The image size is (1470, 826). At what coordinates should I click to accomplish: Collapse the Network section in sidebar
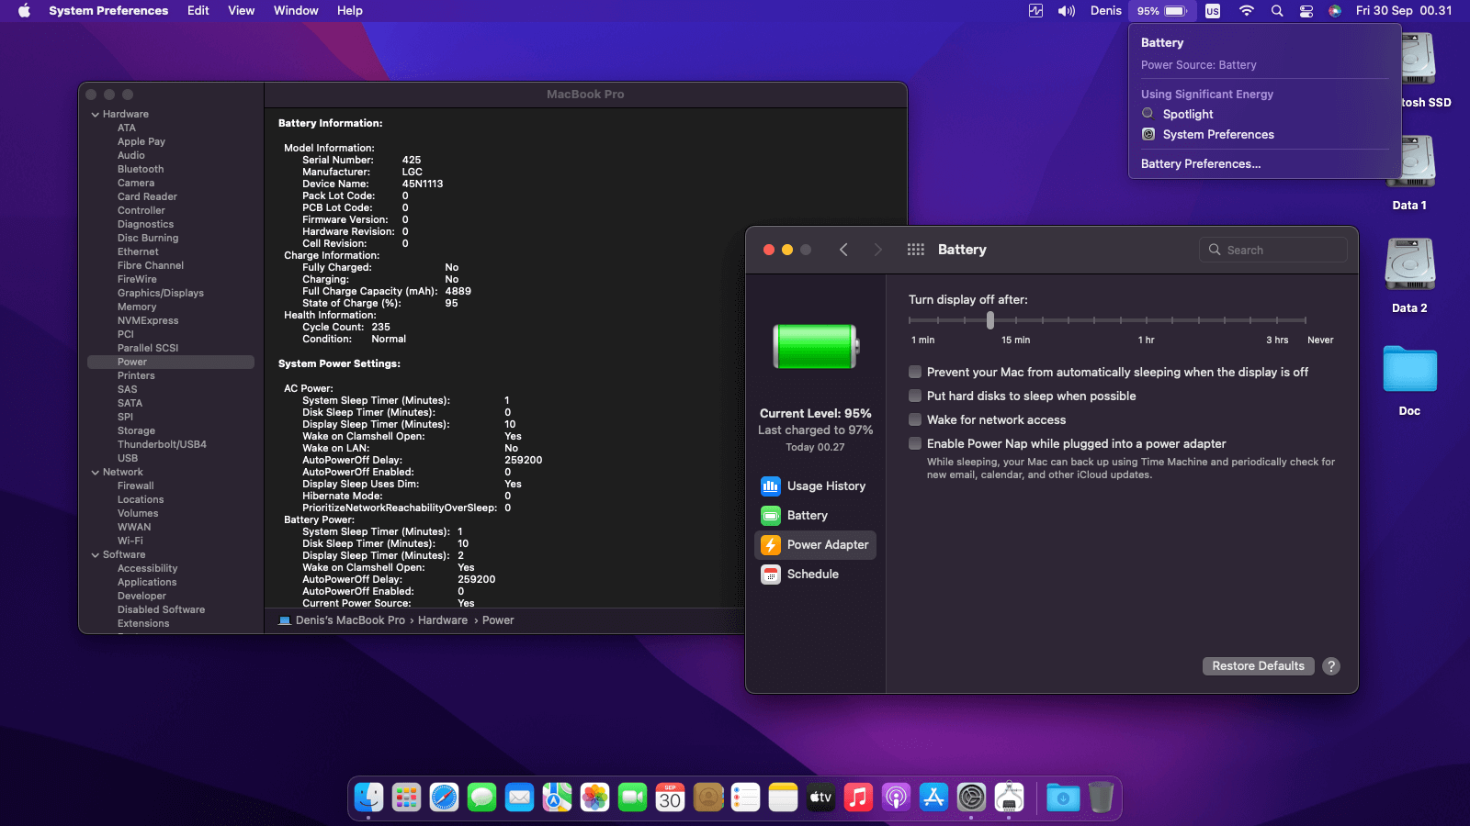pyautogui.click(x=96, y=473)
